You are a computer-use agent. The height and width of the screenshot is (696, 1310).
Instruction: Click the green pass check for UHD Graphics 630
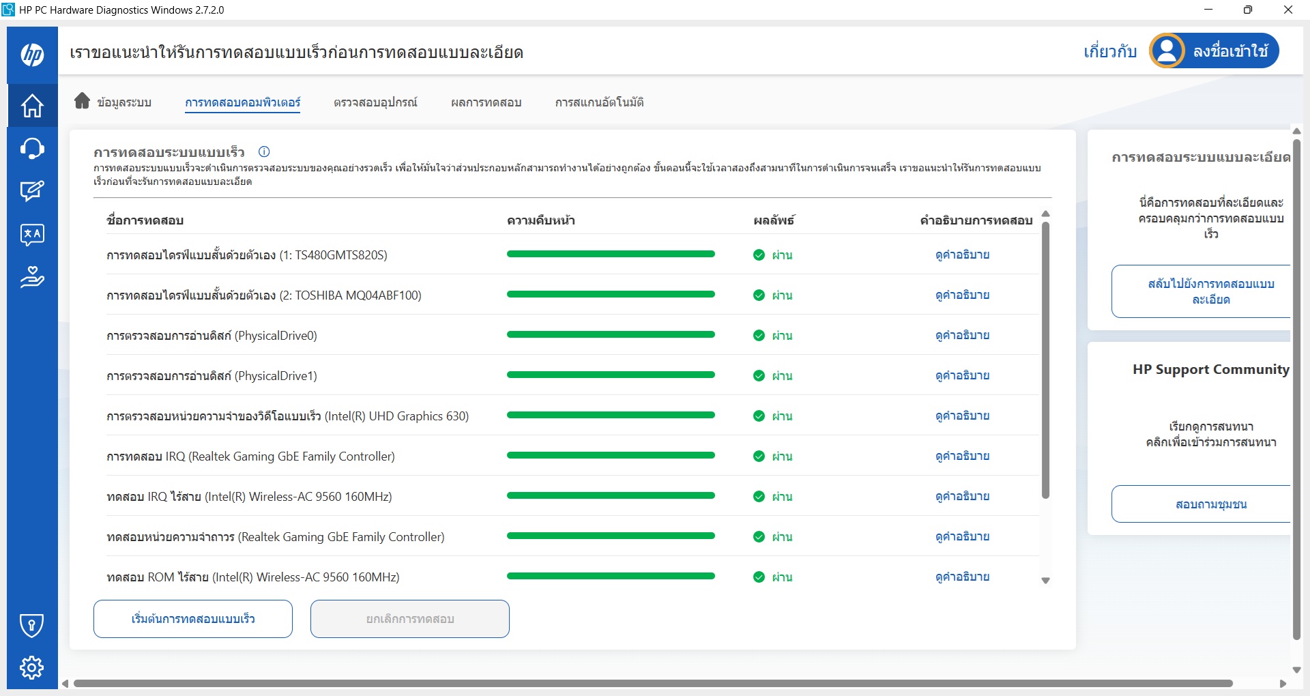tap(759, 416)
